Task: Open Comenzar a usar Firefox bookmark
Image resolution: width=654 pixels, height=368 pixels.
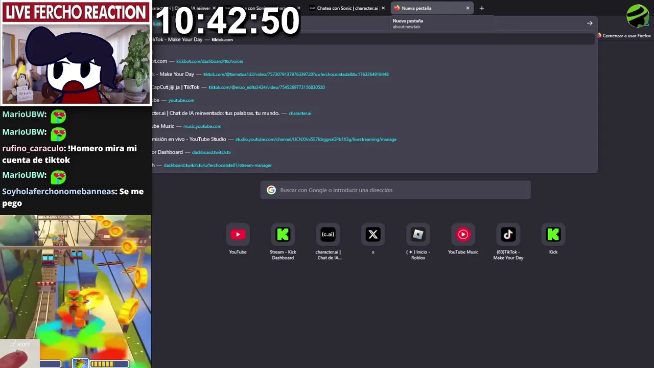Action: [624, 36]
